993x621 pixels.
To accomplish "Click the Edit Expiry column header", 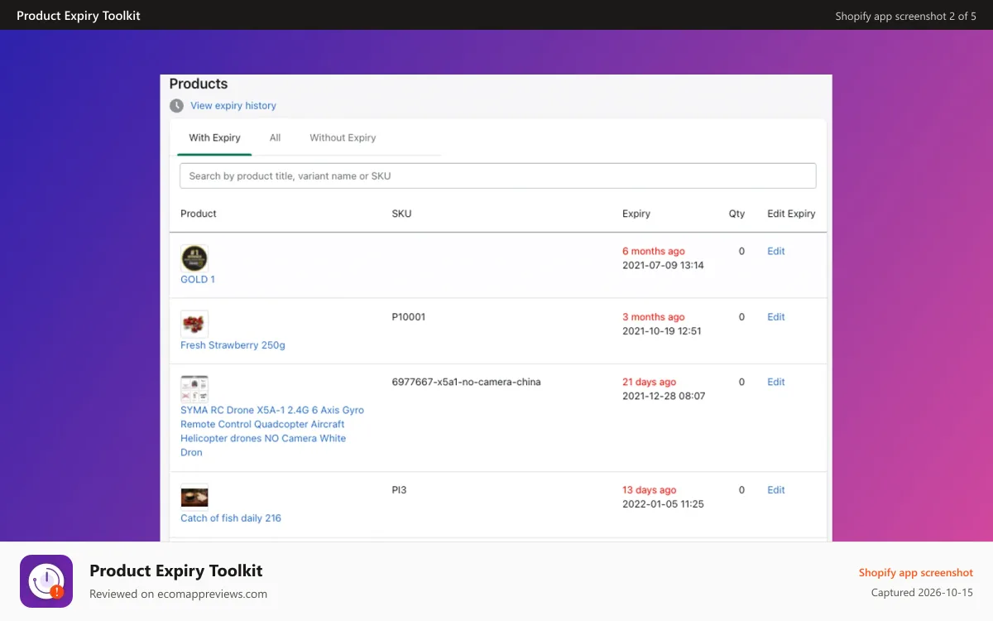I will [x=791, y=214].
